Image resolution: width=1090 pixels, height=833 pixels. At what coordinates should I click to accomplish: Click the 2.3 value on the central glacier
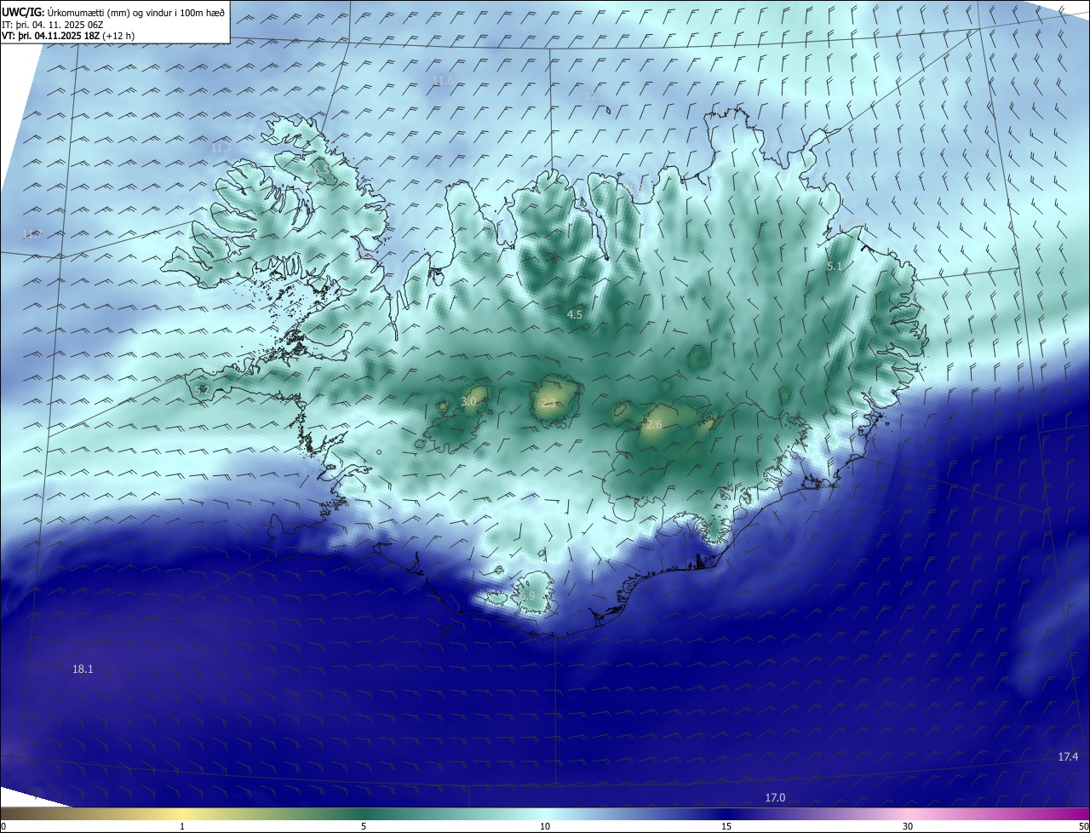(549, 403)
